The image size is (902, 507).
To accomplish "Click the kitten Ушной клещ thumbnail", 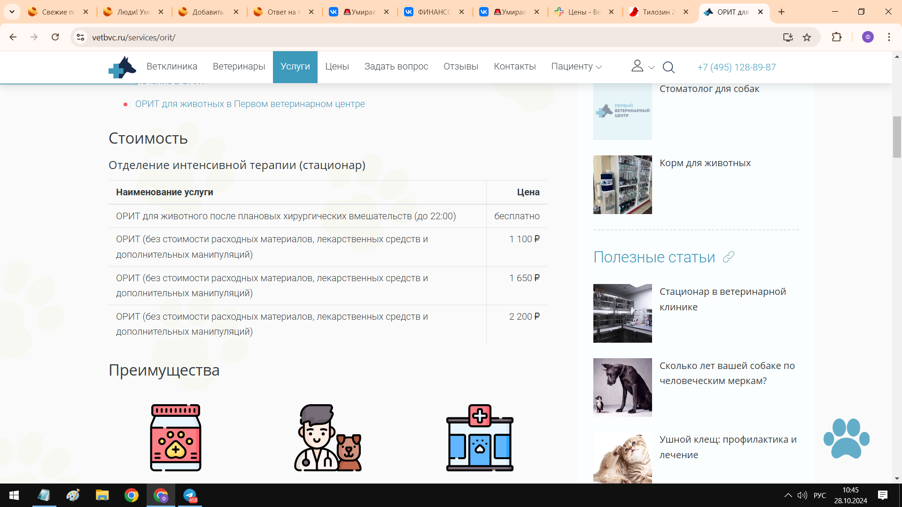I will point(622,458).
